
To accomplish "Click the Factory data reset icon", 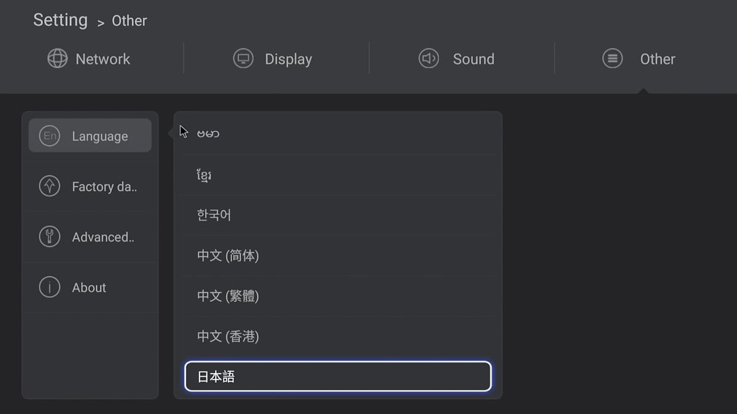I will (49, 186).
